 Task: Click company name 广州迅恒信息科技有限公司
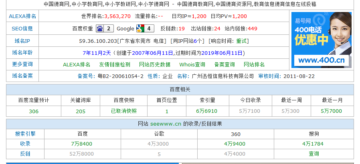[223, 76]
